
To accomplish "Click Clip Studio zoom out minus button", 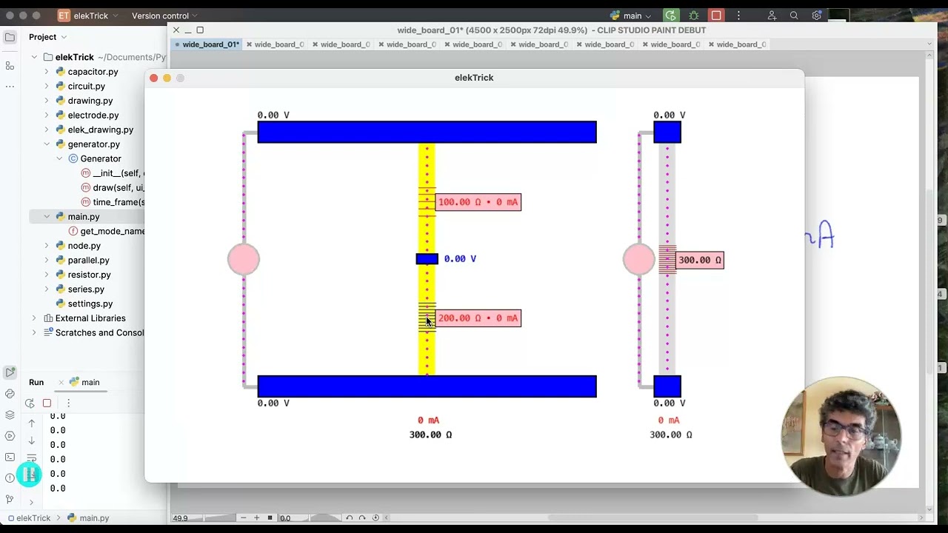I will [x=243, y=517].
